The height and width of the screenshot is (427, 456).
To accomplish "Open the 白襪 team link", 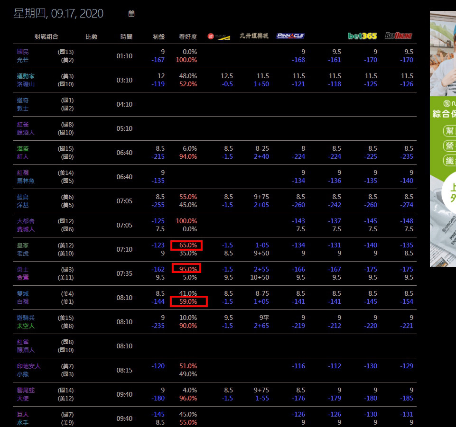I will pyautogui.click(x=23, y=301).
